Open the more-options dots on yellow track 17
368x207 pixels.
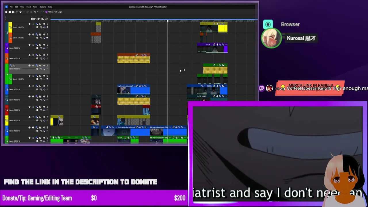[10, 24]
